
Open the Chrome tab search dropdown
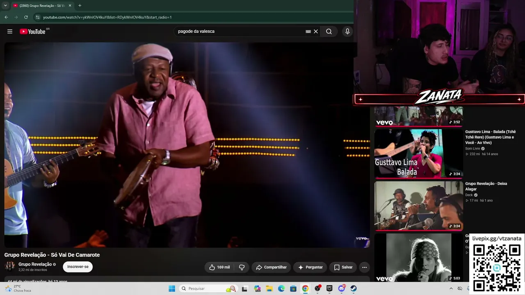(5, 6)
